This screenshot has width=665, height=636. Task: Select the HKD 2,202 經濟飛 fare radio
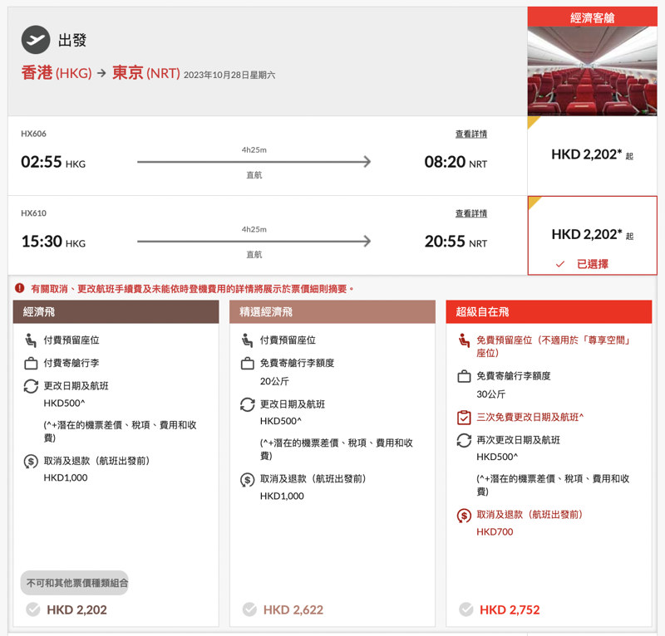pyautogui.click(x=33, y=609)
